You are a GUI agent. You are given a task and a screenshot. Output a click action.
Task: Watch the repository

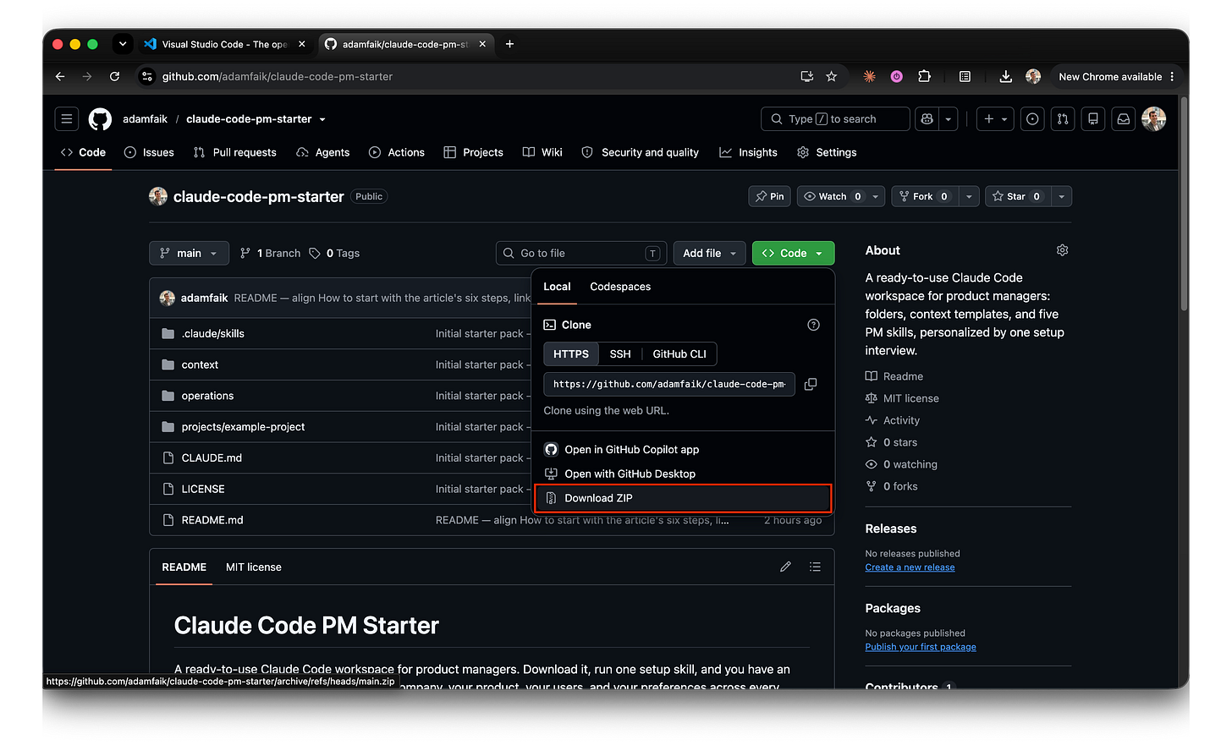click(833, 196)
